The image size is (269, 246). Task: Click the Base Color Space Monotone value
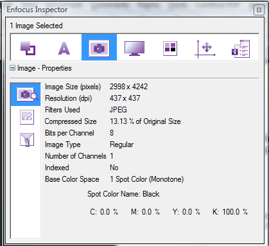click(147, 179)
